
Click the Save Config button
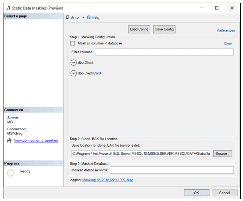tap(164, 30)
